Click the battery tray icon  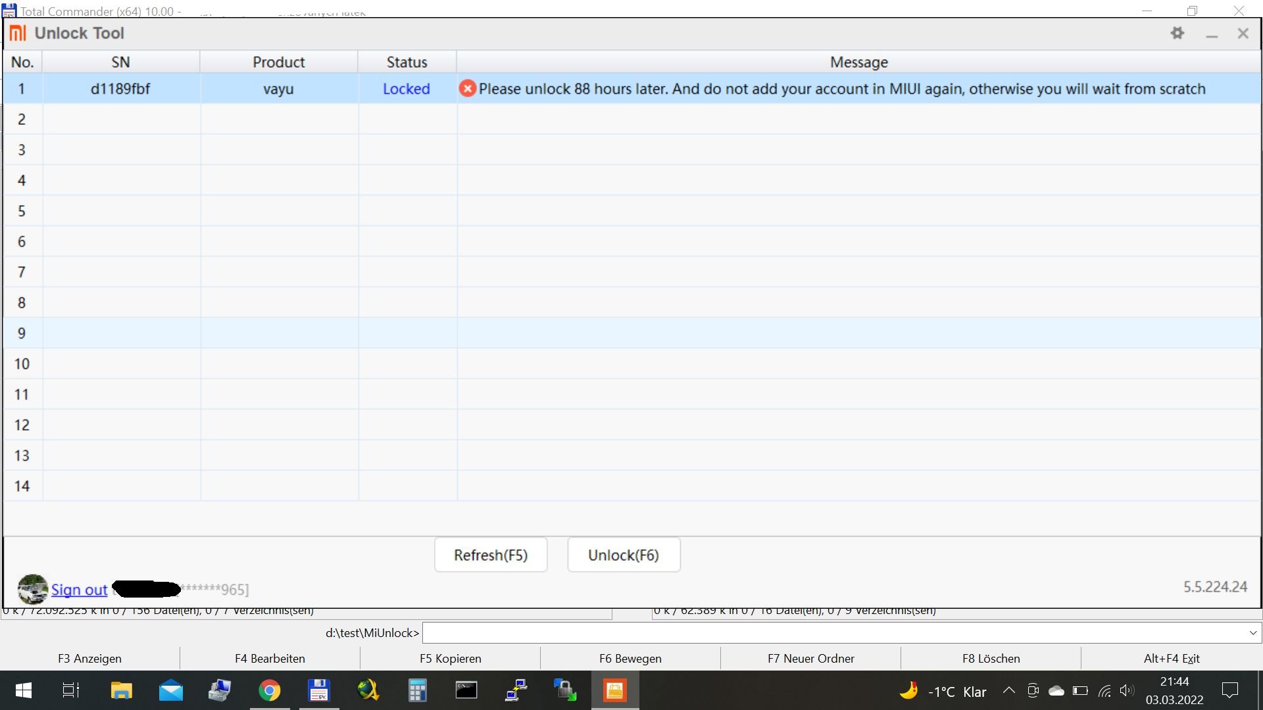(x=1080, y=690)
